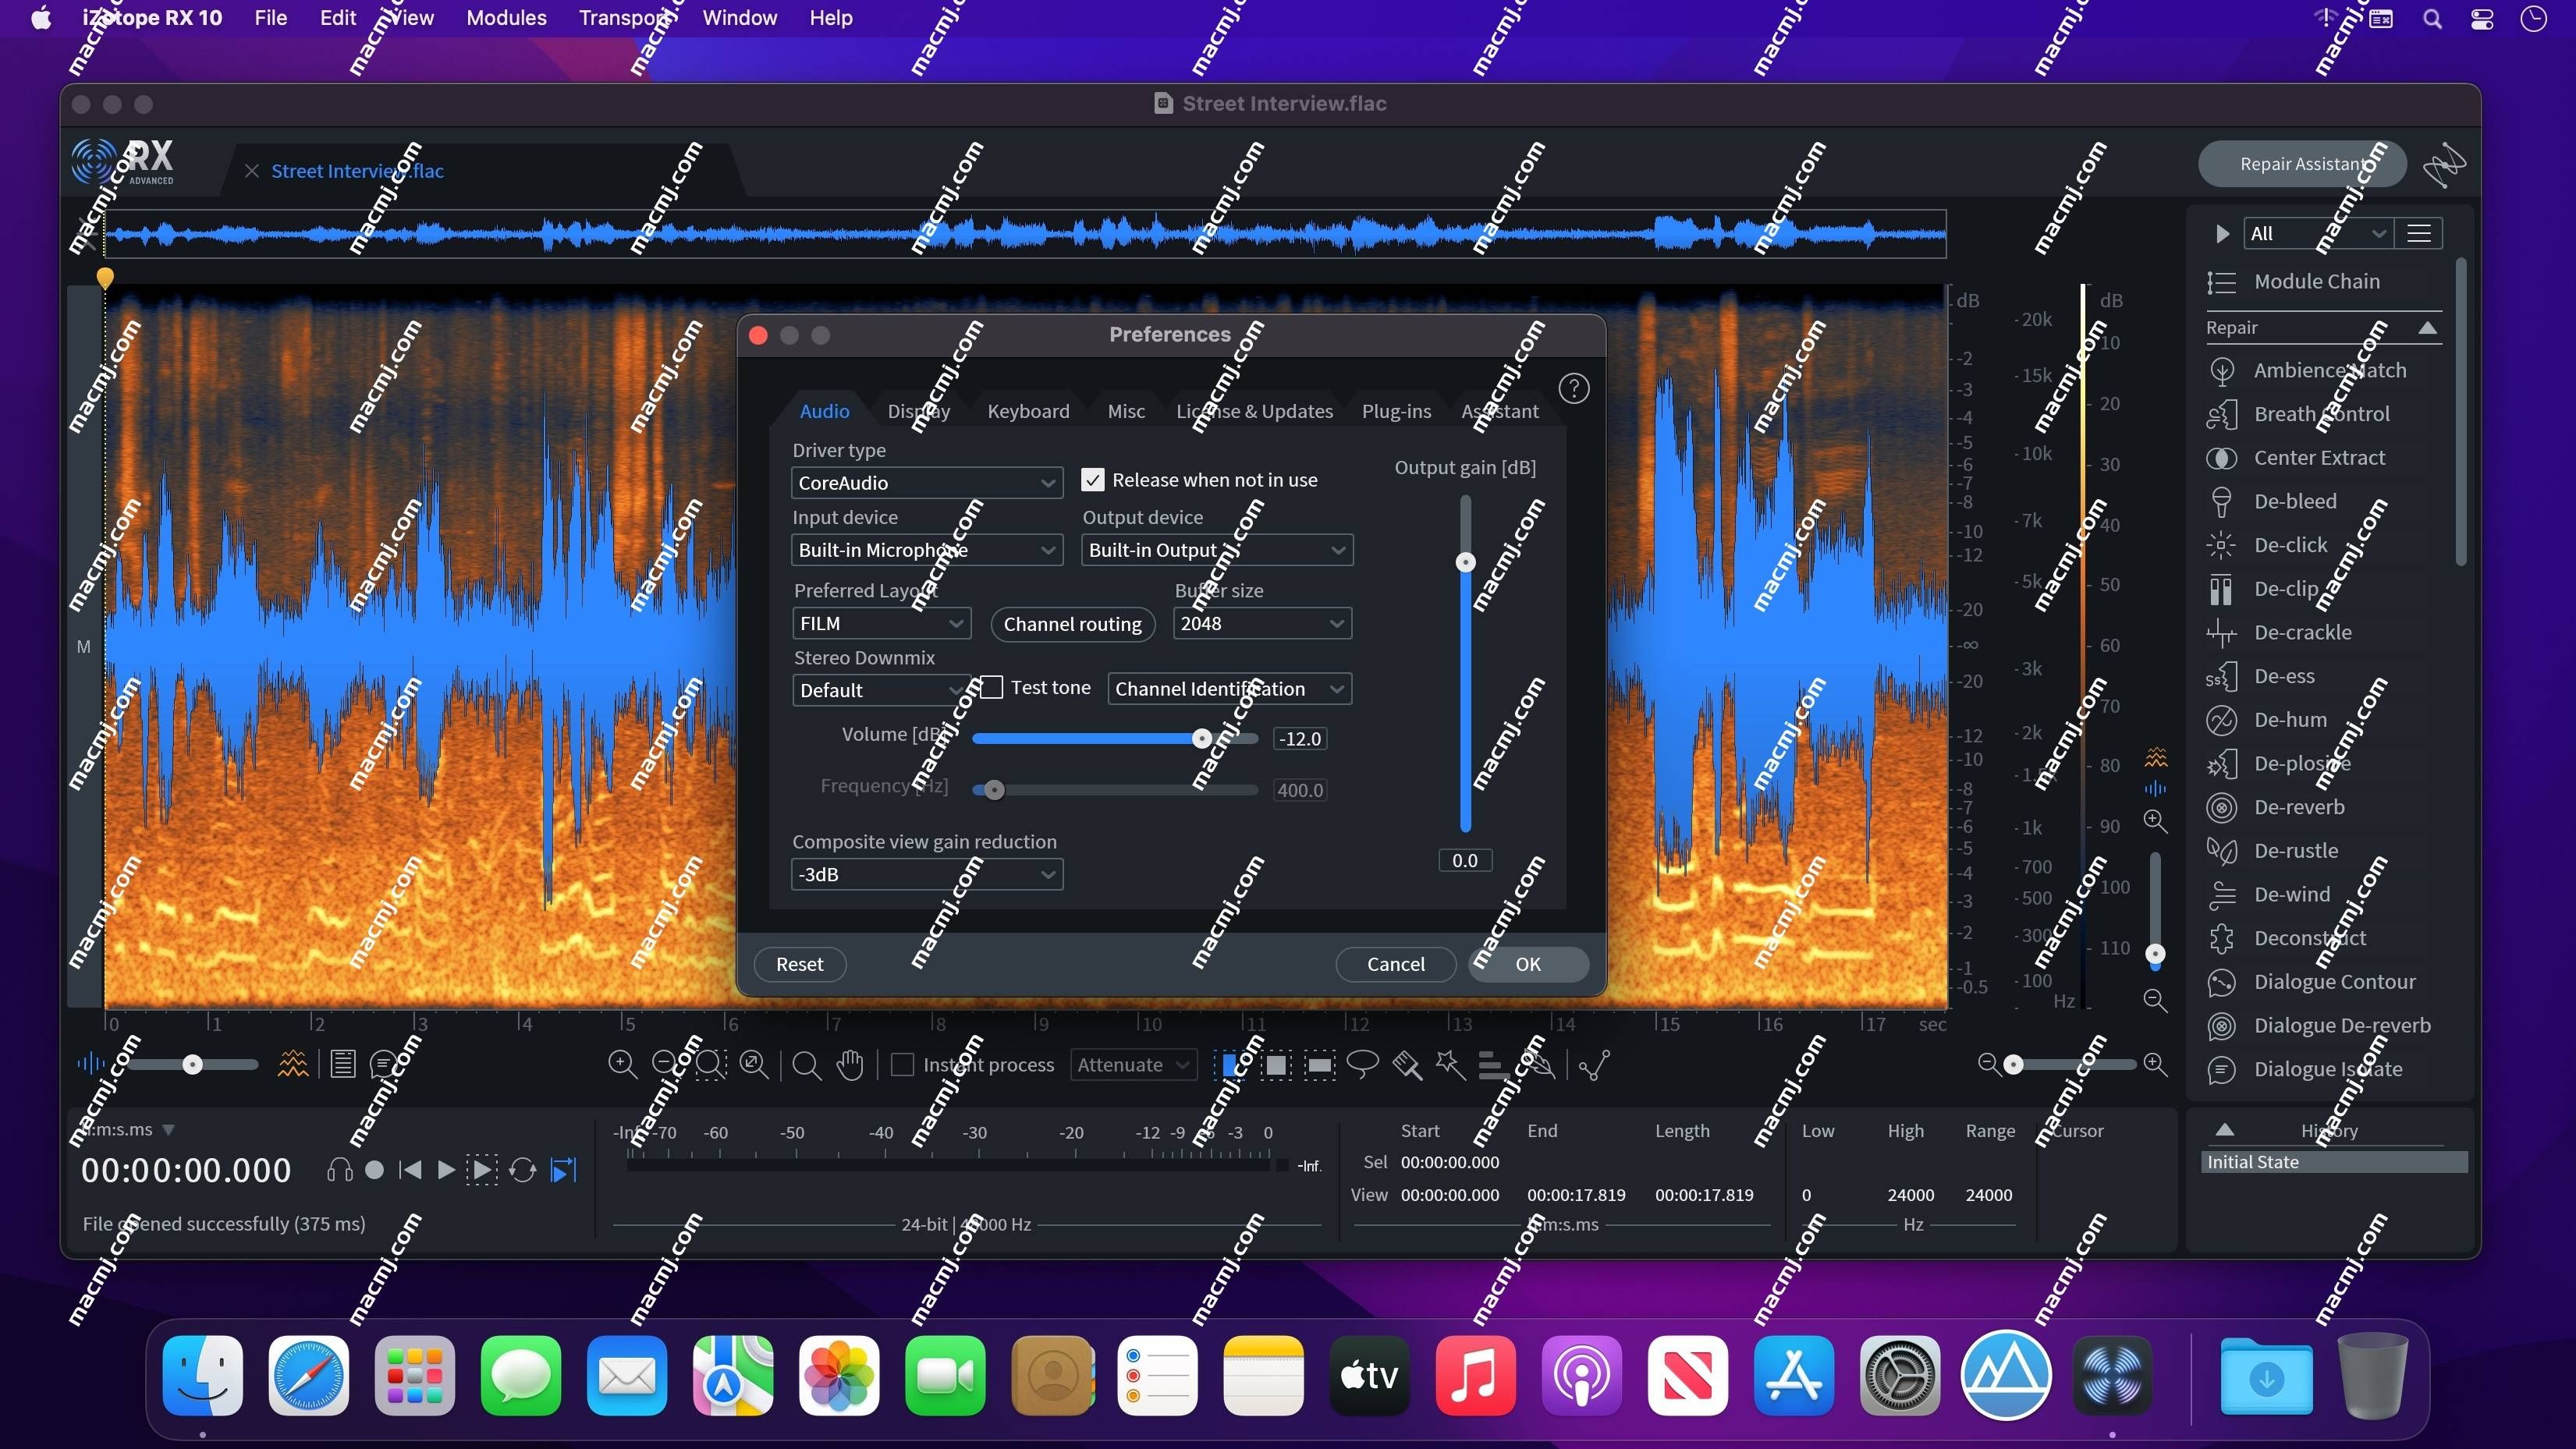This screenshot has width=2576, height=1449.
Task: Open the Assistant preferences tab
Action: pos(1500,410)
